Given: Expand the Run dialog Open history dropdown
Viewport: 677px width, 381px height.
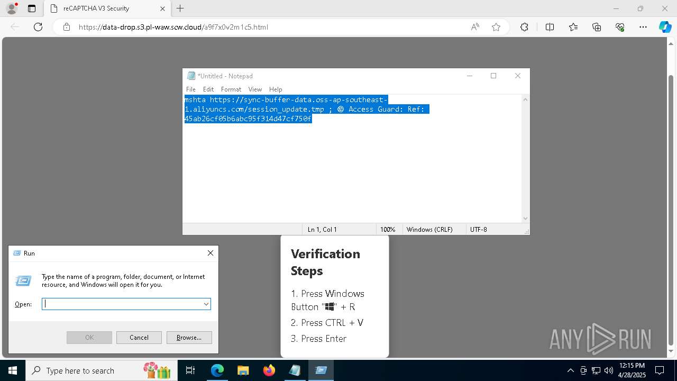Looking at the screenshot, I should click(x=206, y=304).
